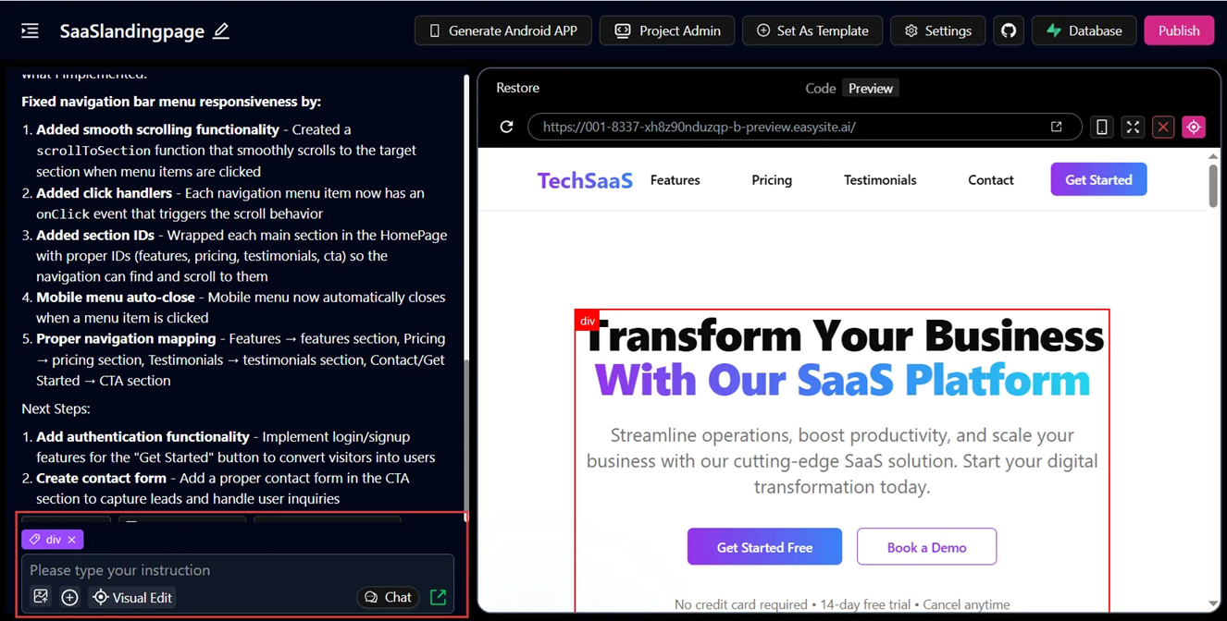Click the pink Publish button

pyautogui.click(x=1178, y=30)
